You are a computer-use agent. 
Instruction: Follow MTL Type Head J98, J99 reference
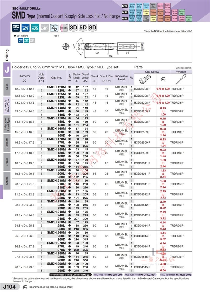tap(108, 275)
